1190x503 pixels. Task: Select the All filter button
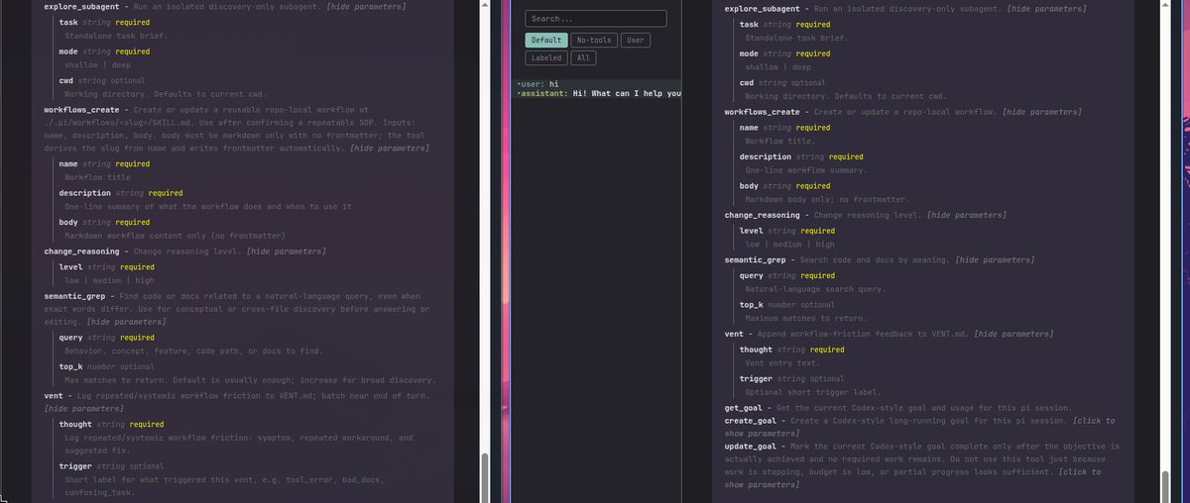coord(584,58)
